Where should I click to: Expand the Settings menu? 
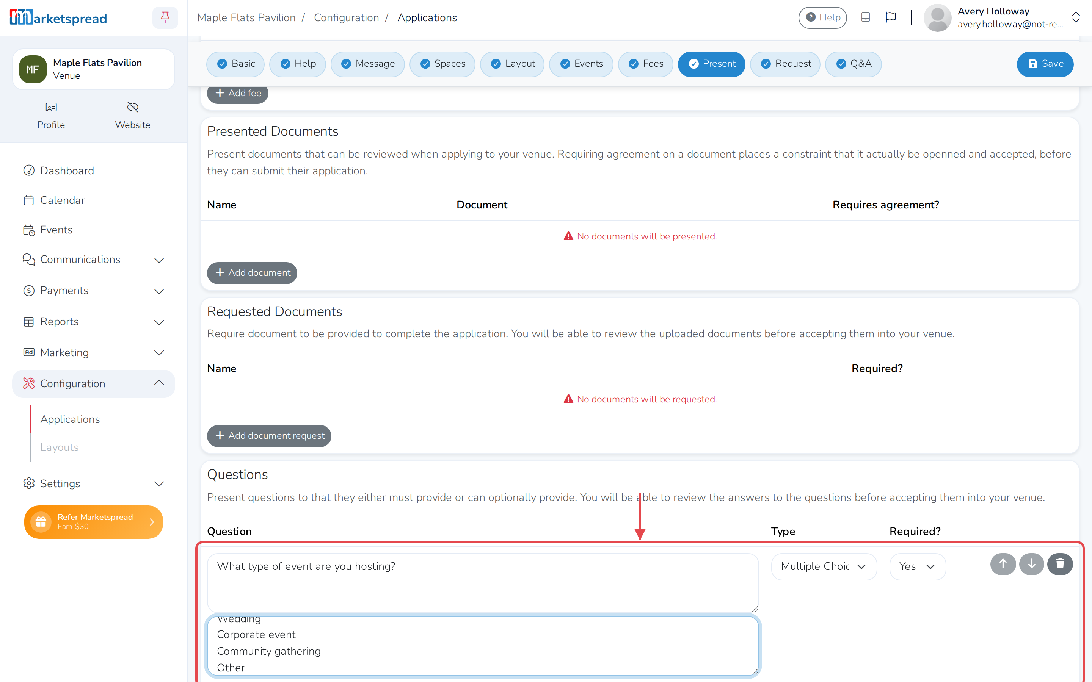(x=93, y=483)
